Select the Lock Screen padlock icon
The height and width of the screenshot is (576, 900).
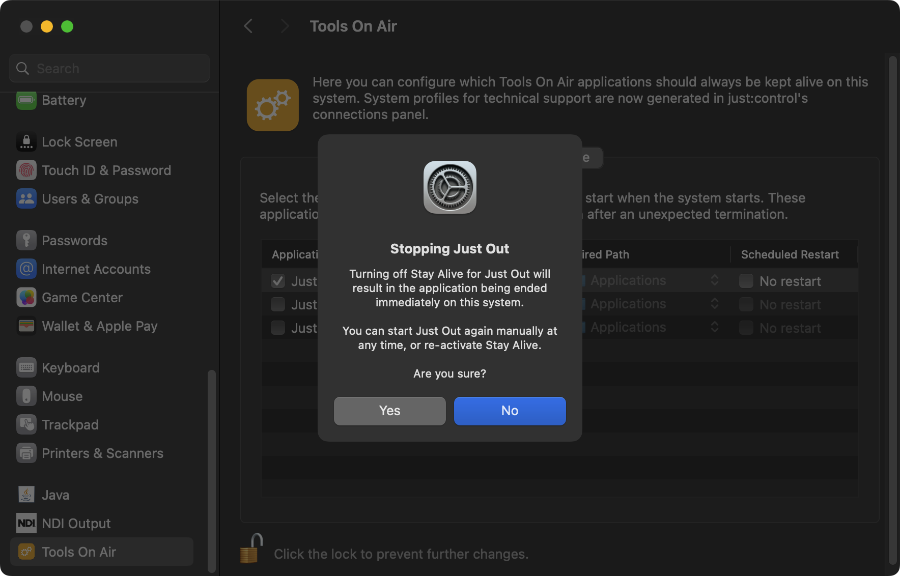(26, 142)
